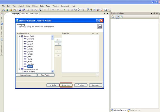160x112 pixels.
Task: Select the _numemp field
Action: [30, 39]
